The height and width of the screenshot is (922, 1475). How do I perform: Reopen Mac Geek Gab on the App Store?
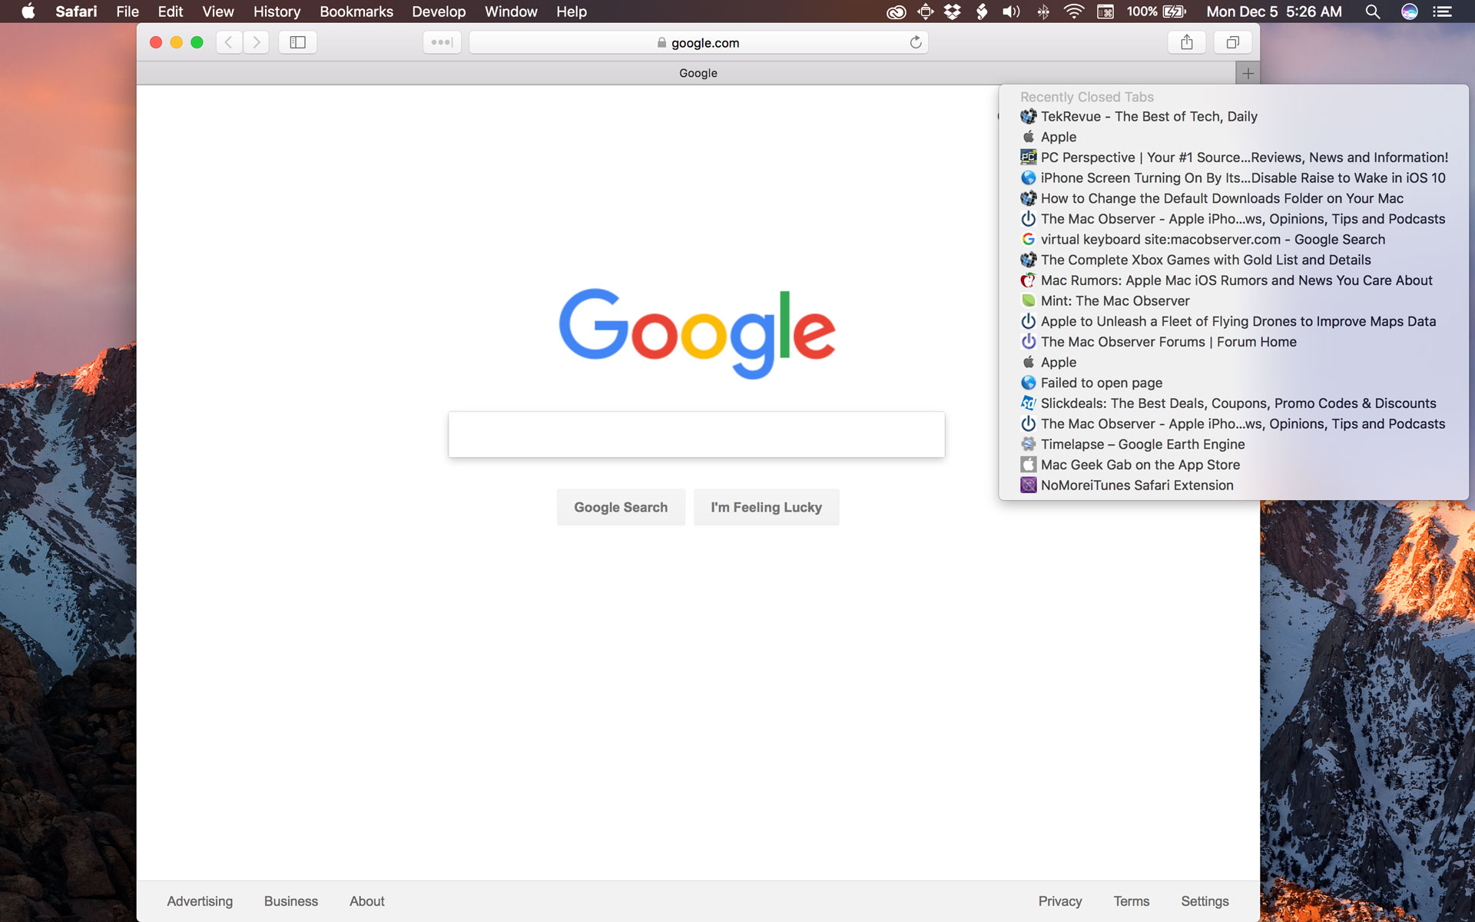1234,465
